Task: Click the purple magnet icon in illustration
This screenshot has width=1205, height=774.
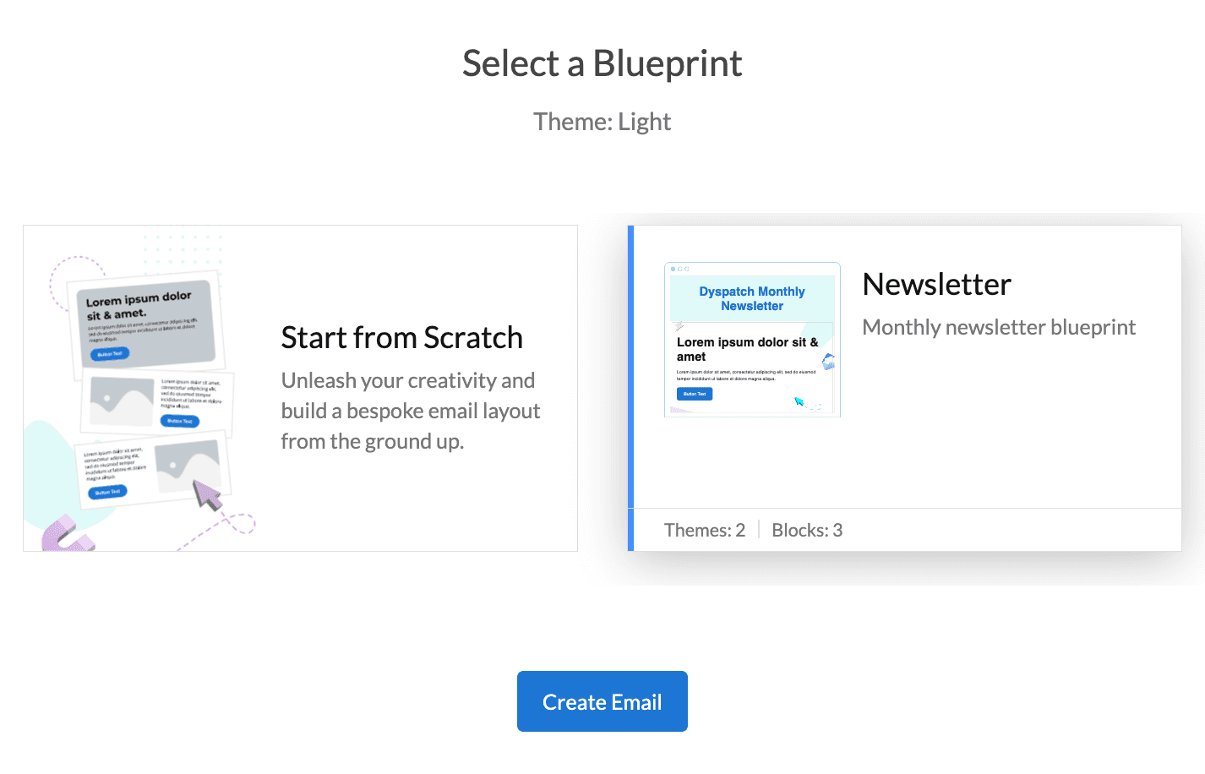Action: [64, 536]
